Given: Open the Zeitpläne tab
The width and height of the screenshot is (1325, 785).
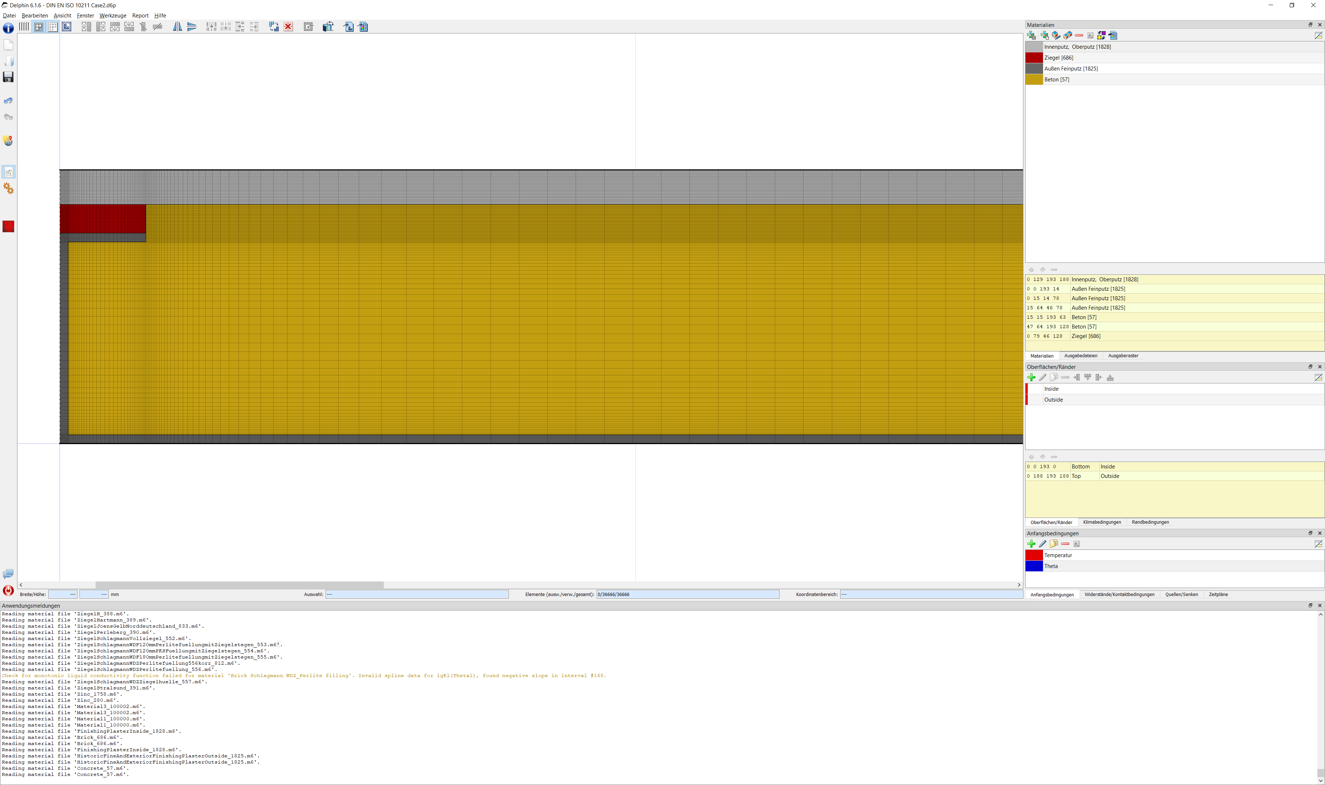Looking at the screenshot, I should (1218, 595).
